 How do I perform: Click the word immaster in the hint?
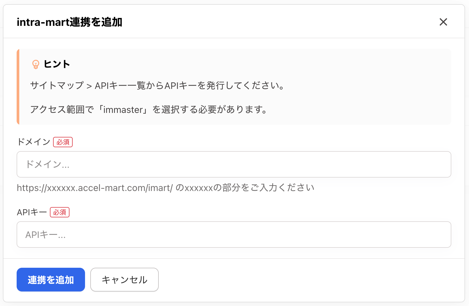(123, 109)
